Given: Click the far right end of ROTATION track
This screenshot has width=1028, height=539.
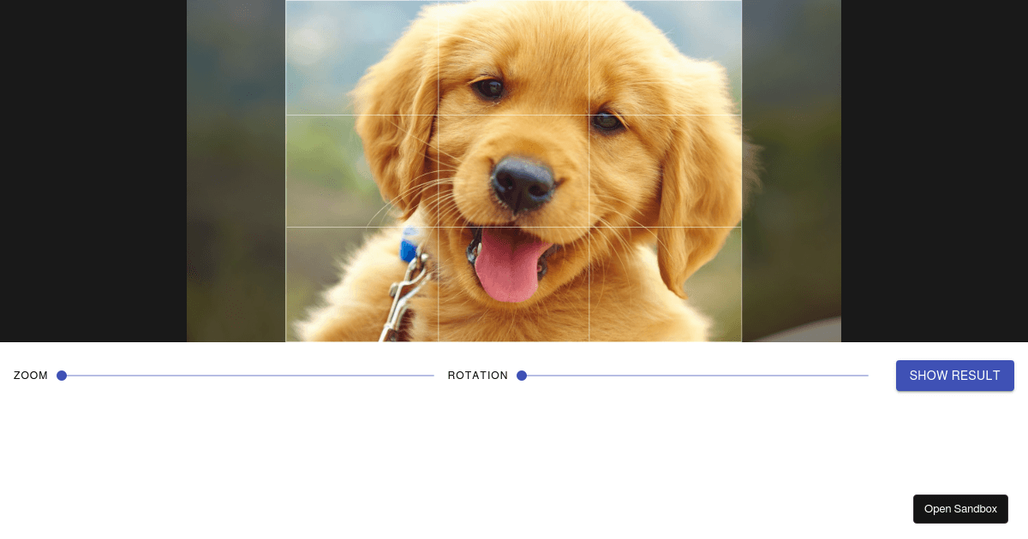Looking at the screenshot, I should (x=865, y=375).
